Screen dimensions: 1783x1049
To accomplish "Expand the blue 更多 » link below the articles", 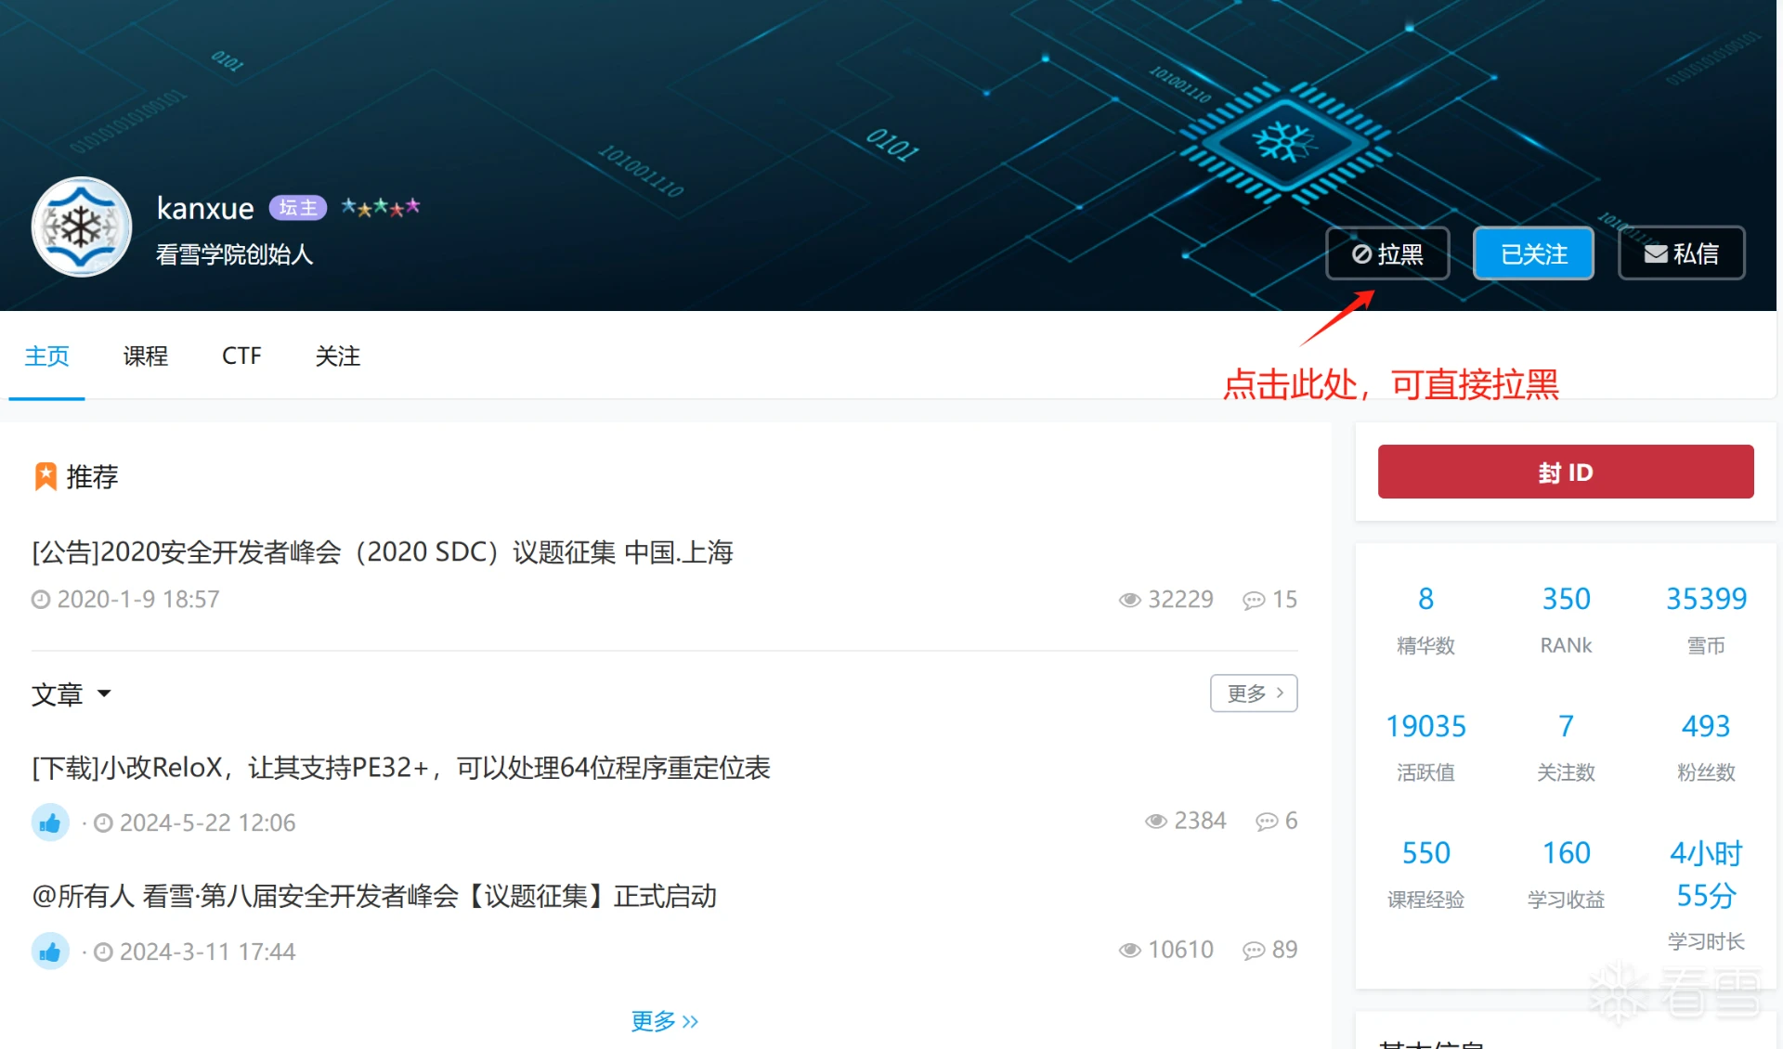I will pyautogui.click(x=664, y=1021).
